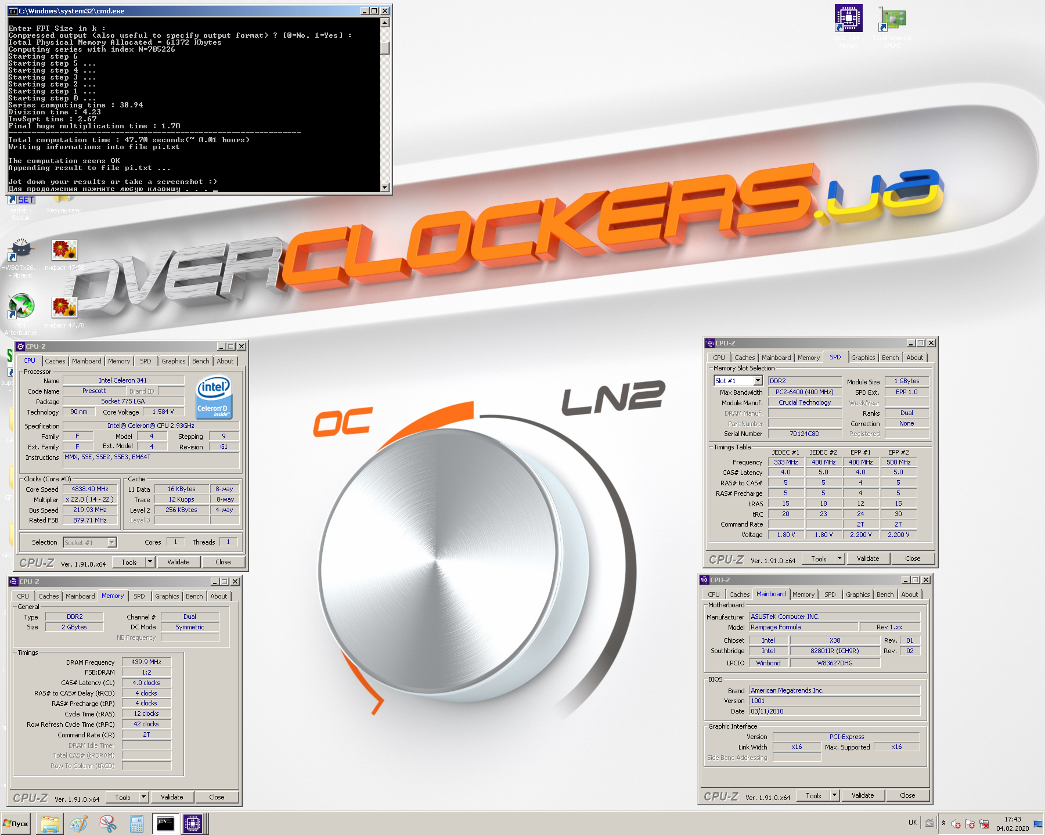Click the Core Voltage value 1.584 V
Screen dimensions: 1045x836
163,412
